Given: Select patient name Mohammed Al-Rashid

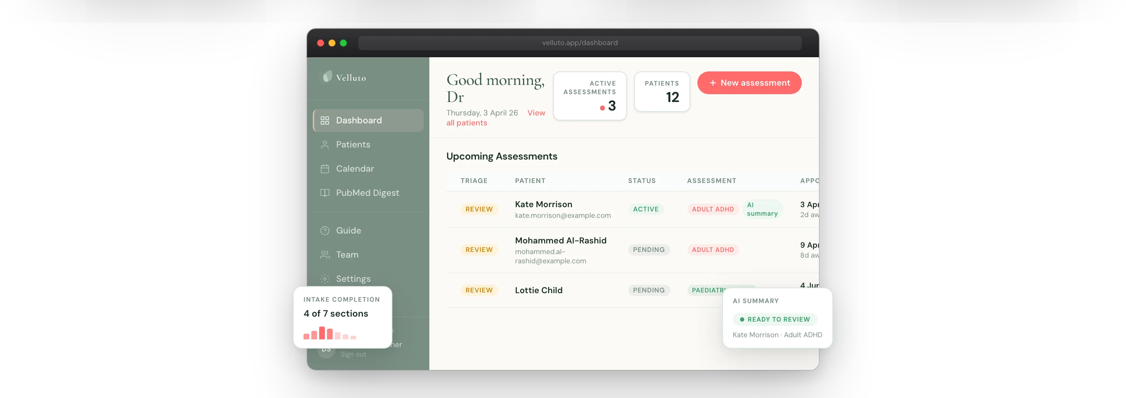Looking at the screenshot, I should pyautogui.click(x=561, y=240).
